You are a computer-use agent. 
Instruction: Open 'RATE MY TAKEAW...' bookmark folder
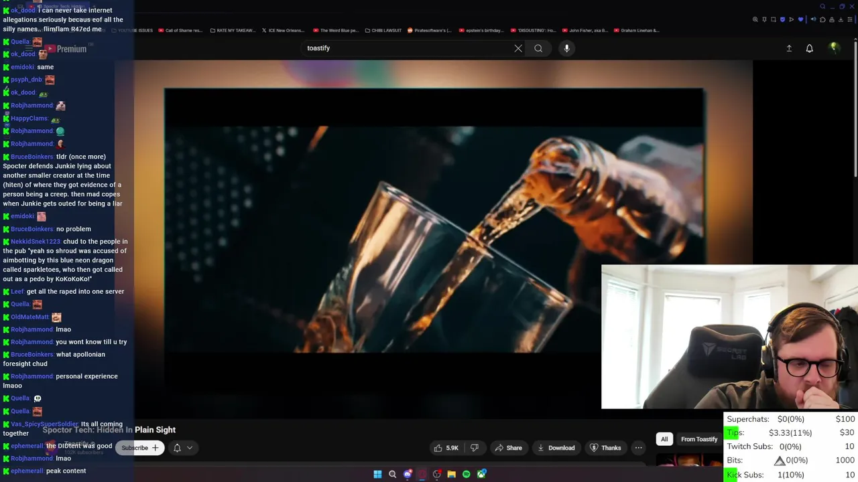pos(233,30)
